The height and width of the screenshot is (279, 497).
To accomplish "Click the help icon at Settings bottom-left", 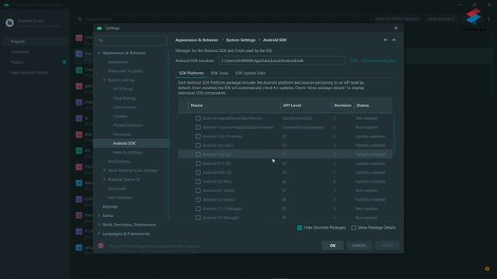I will point(101,246).
